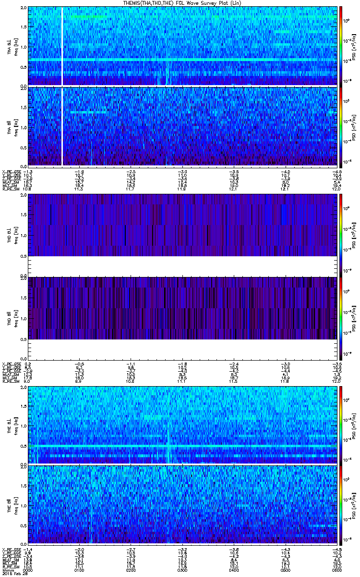This screenshot has height=577, width=360.
Task: Click the '0300' time tick label
Action: (x=182, y=570)
